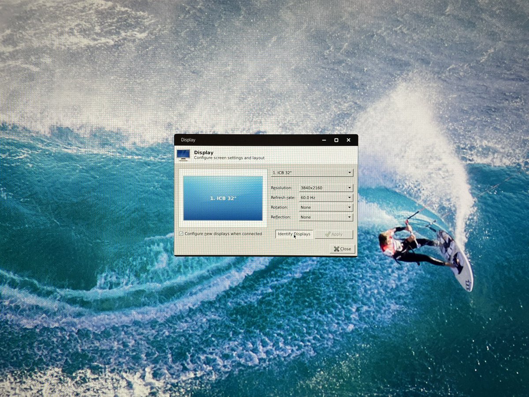Minimize the Display window
The image size is (529, 397).
[x=324, y=140]
